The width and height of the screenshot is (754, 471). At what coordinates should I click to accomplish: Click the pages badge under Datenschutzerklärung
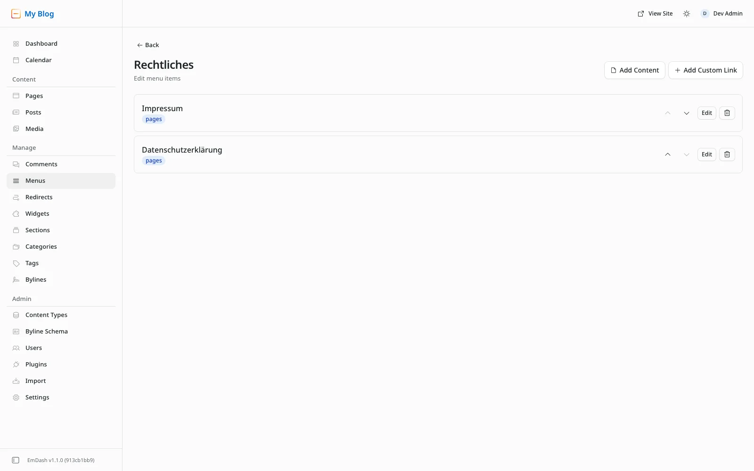[x=154, y=161]
